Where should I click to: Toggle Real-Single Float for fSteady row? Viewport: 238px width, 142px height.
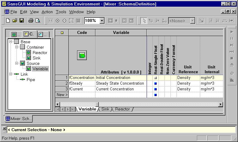155,83
